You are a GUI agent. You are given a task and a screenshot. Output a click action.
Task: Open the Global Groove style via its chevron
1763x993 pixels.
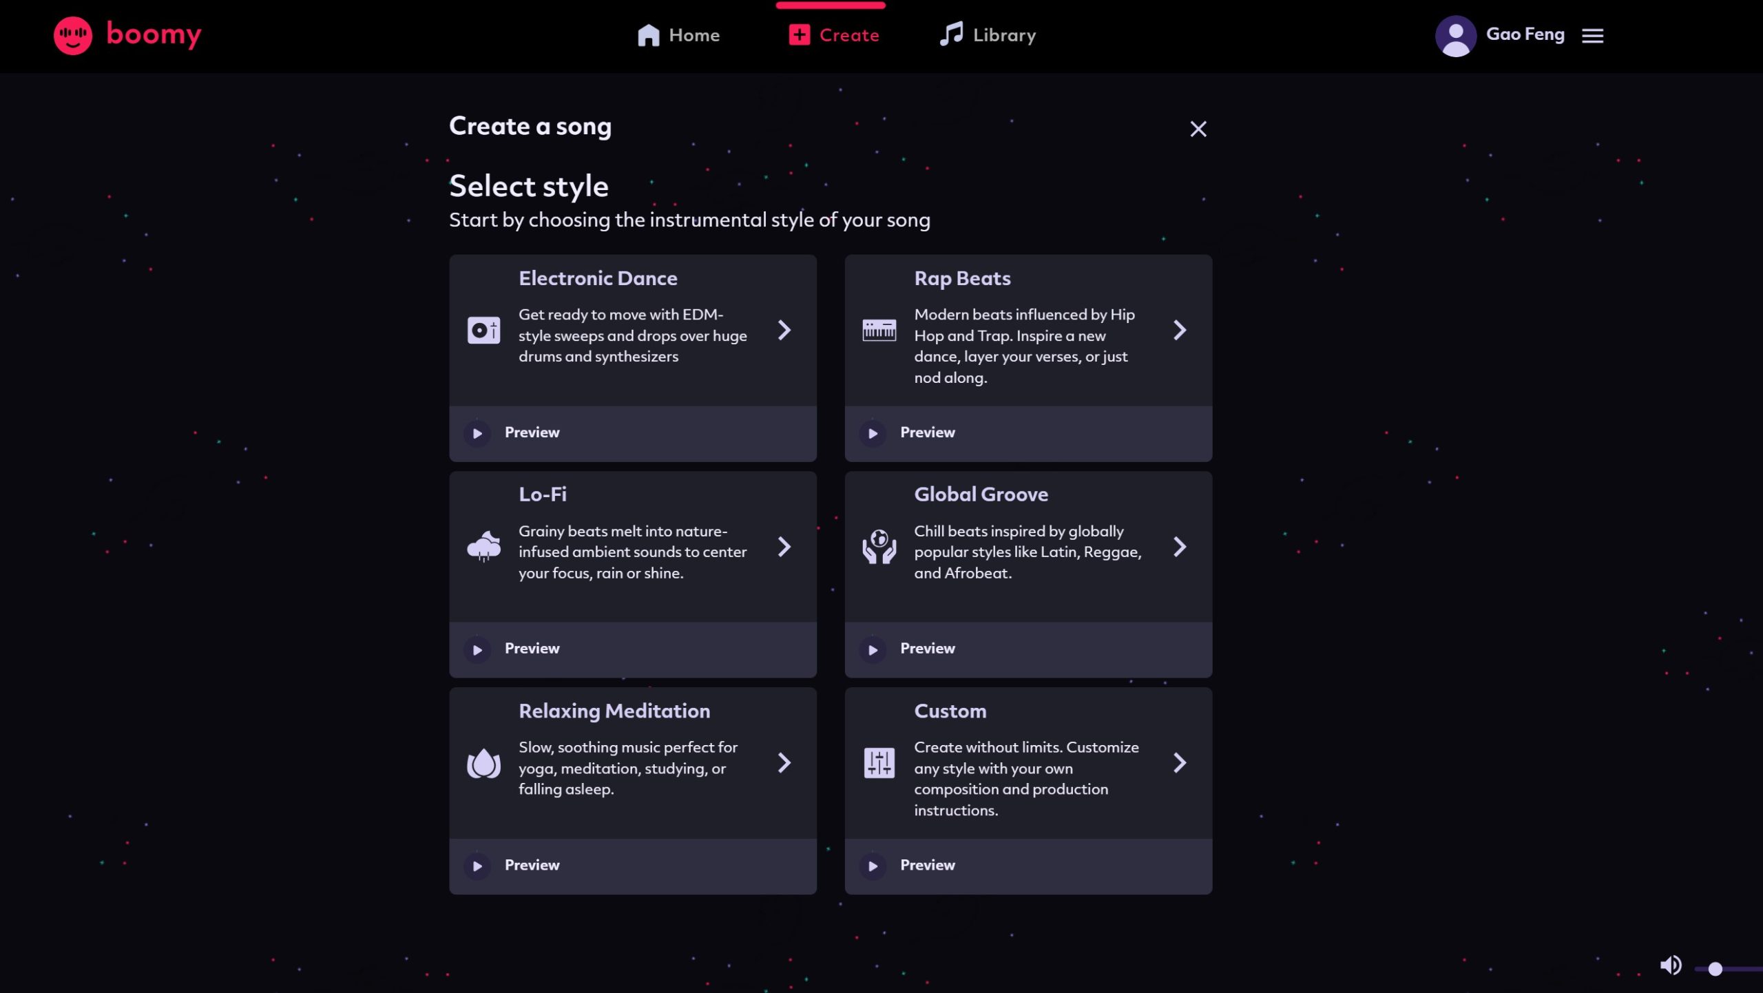[x=1179, y=547]
